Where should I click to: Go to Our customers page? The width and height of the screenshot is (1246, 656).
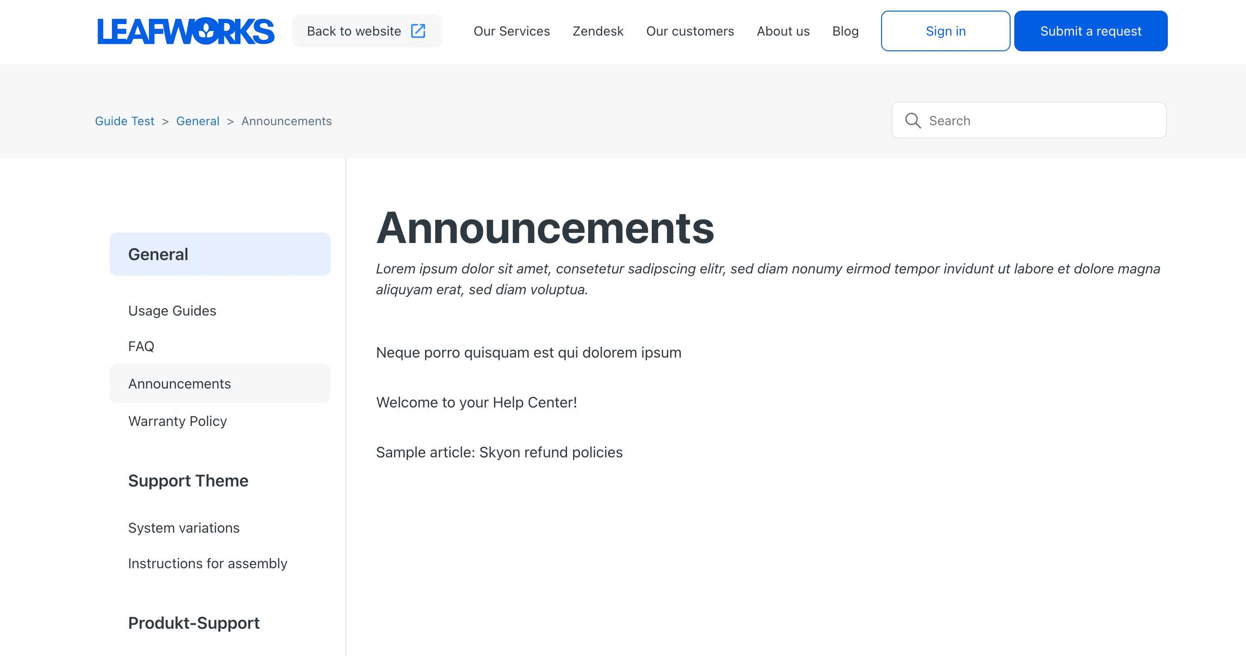[690, 31]
